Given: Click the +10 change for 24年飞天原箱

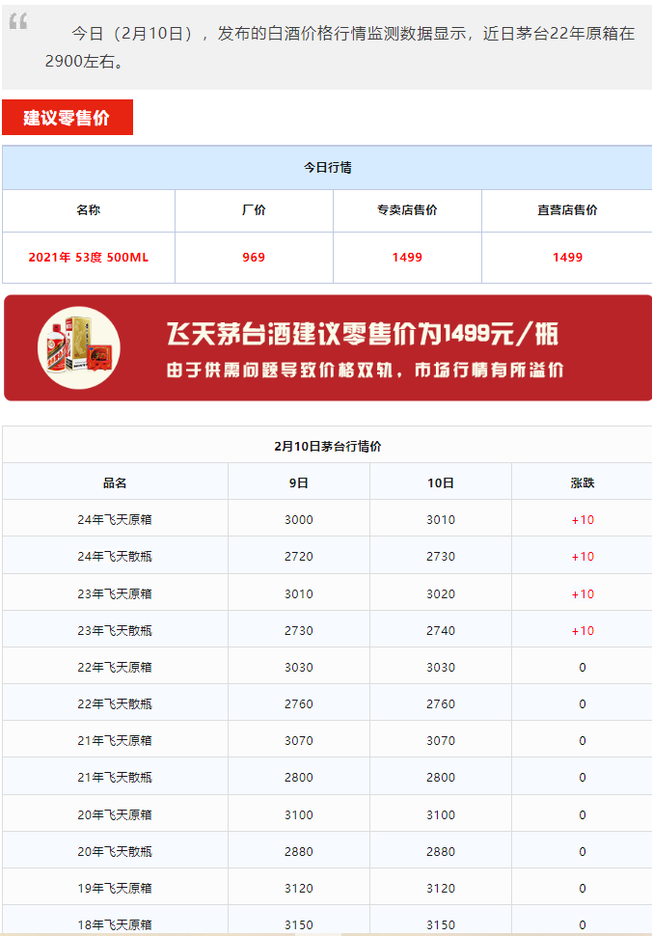Looking at the screenshot, I should coord(583,519).
